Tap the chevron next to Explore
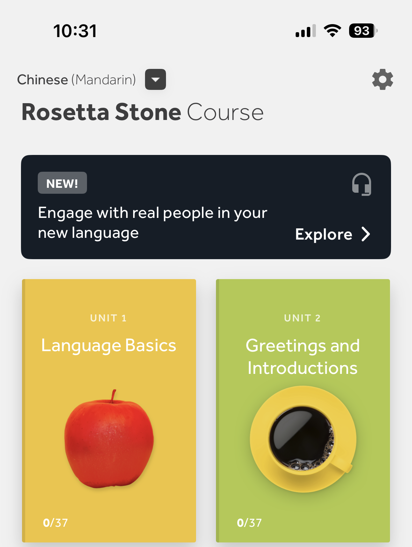The image size is (412, 547). click(x=366, y=234)
